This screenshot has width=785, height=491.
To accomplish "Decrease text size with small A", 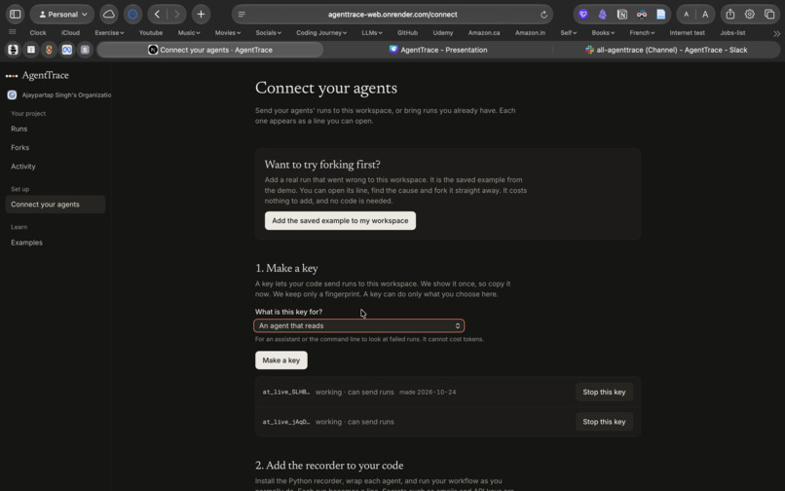I will pyautogui.click(x=687, y=14).
